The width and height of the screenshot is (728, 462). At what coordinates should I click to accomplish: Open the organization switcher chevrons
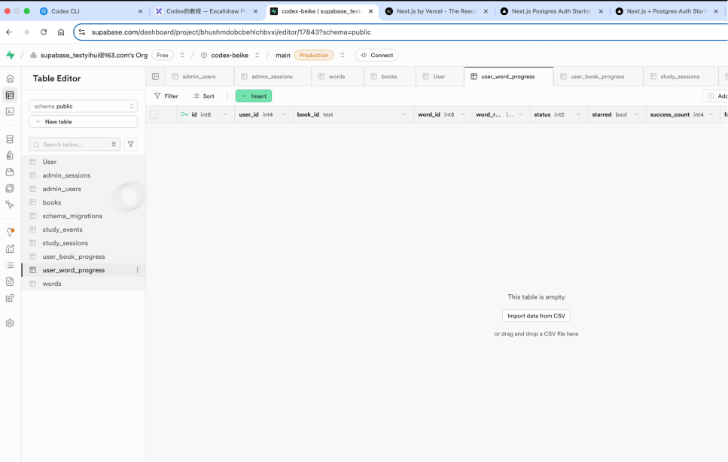[x=182, y=55]
